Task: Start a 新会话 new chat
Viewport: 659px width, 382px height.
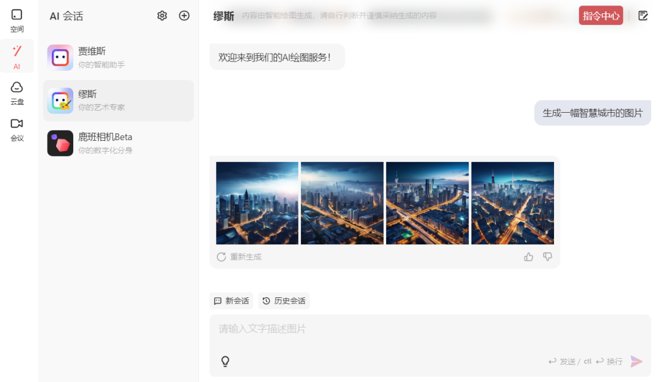Action: click(x=231, y=300)
